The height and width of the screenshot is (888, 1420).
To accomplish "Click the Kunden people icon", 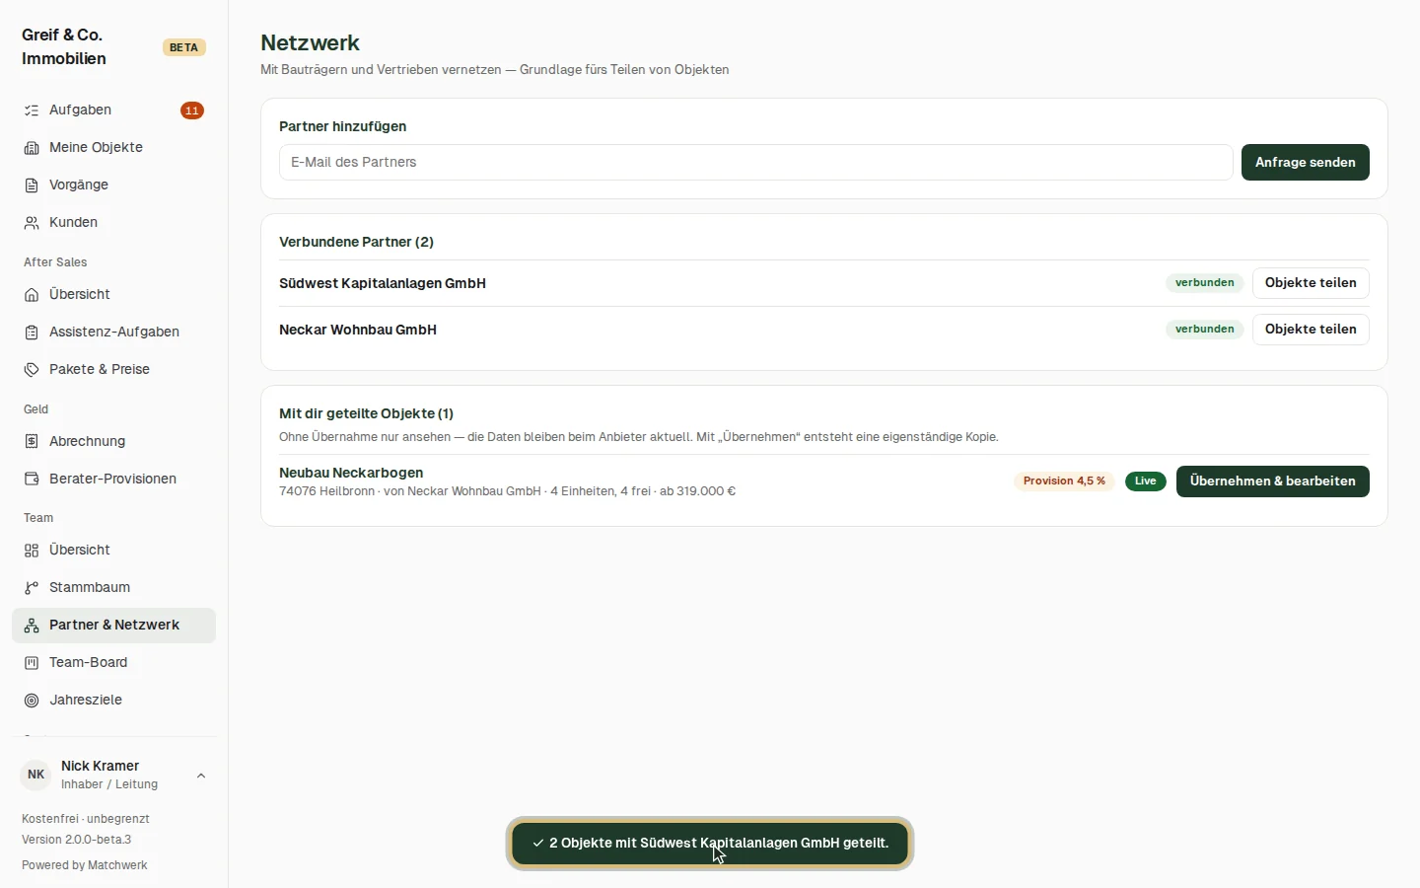I will point(32,223).
